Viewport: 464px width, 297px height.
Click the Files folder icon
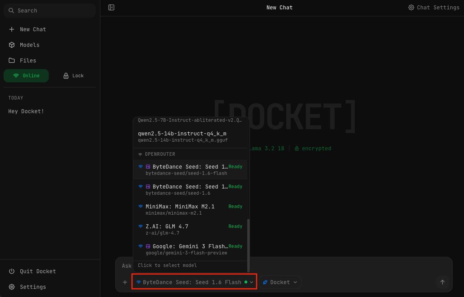[x=12, y=60]
